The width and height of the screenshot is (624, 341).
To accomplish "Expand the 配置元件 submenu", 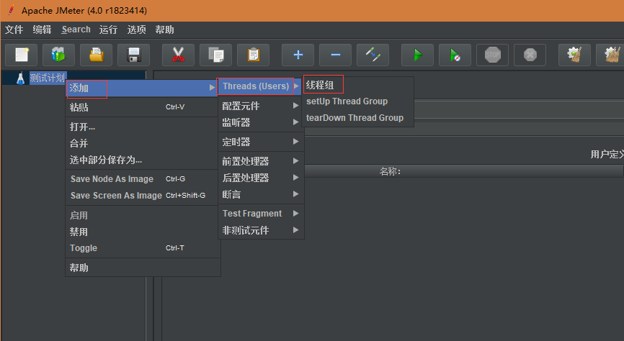I will point(260,106).
